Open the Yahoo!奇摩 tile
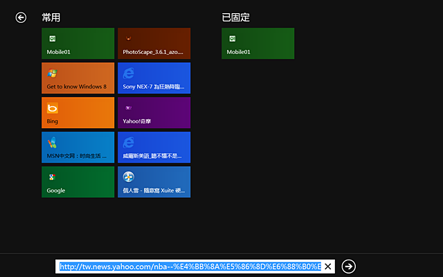The width and height of the screenshot is (443, 277). point(154,112)
